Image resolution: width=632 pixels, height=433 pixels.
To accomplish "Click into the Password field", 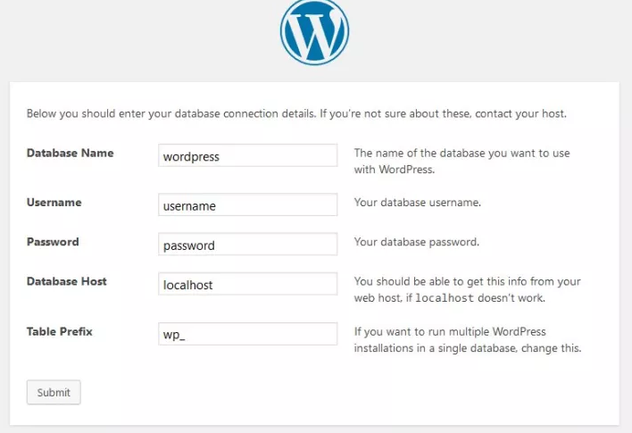I will 247,245.
